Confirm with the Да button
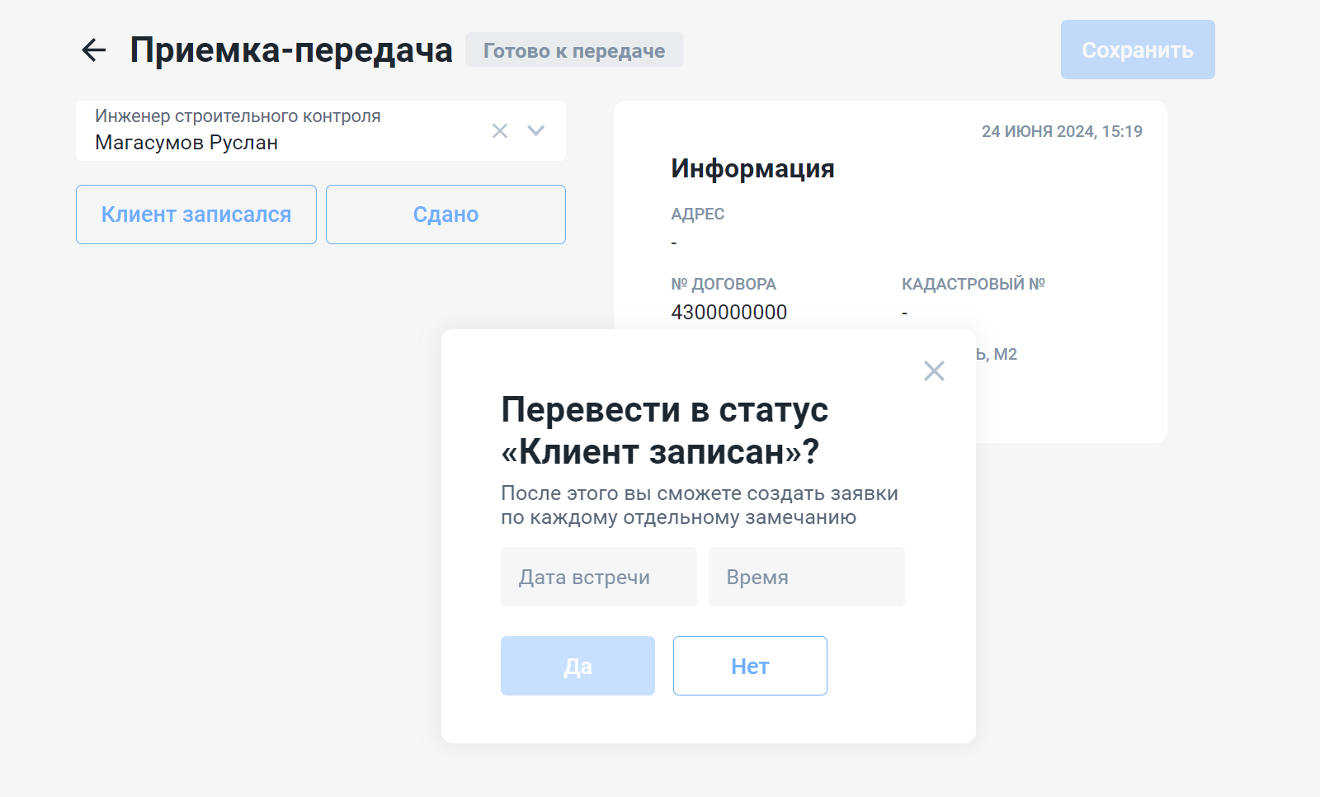Image resolution: width=1320 pixels, height=797 pixels. click(577, 666)
